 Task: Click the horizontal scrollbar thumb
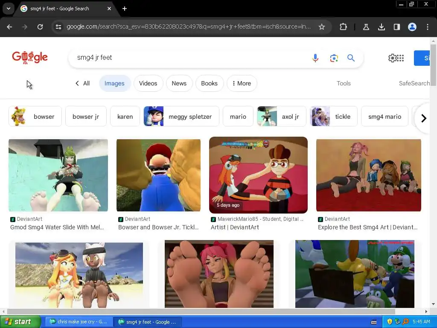click(x=201, y=311)
